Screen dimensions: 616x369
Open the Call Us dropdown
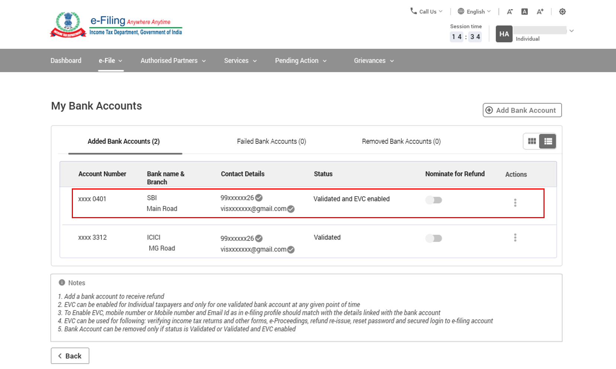click(427, 12)
